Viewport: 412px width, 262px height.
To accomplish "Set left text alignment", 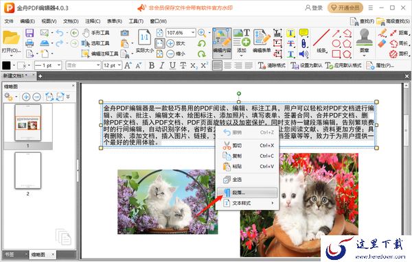I will tap(217, 65).
